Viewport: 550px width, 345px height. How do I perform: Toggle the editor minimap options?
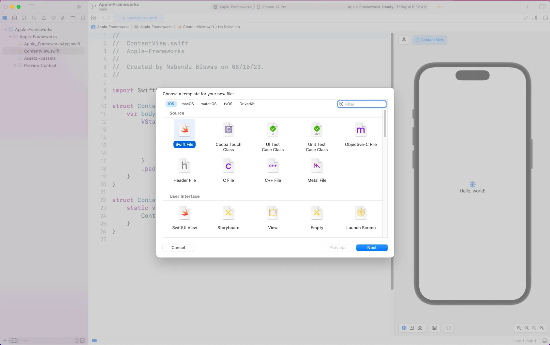[x=534, y=18]
